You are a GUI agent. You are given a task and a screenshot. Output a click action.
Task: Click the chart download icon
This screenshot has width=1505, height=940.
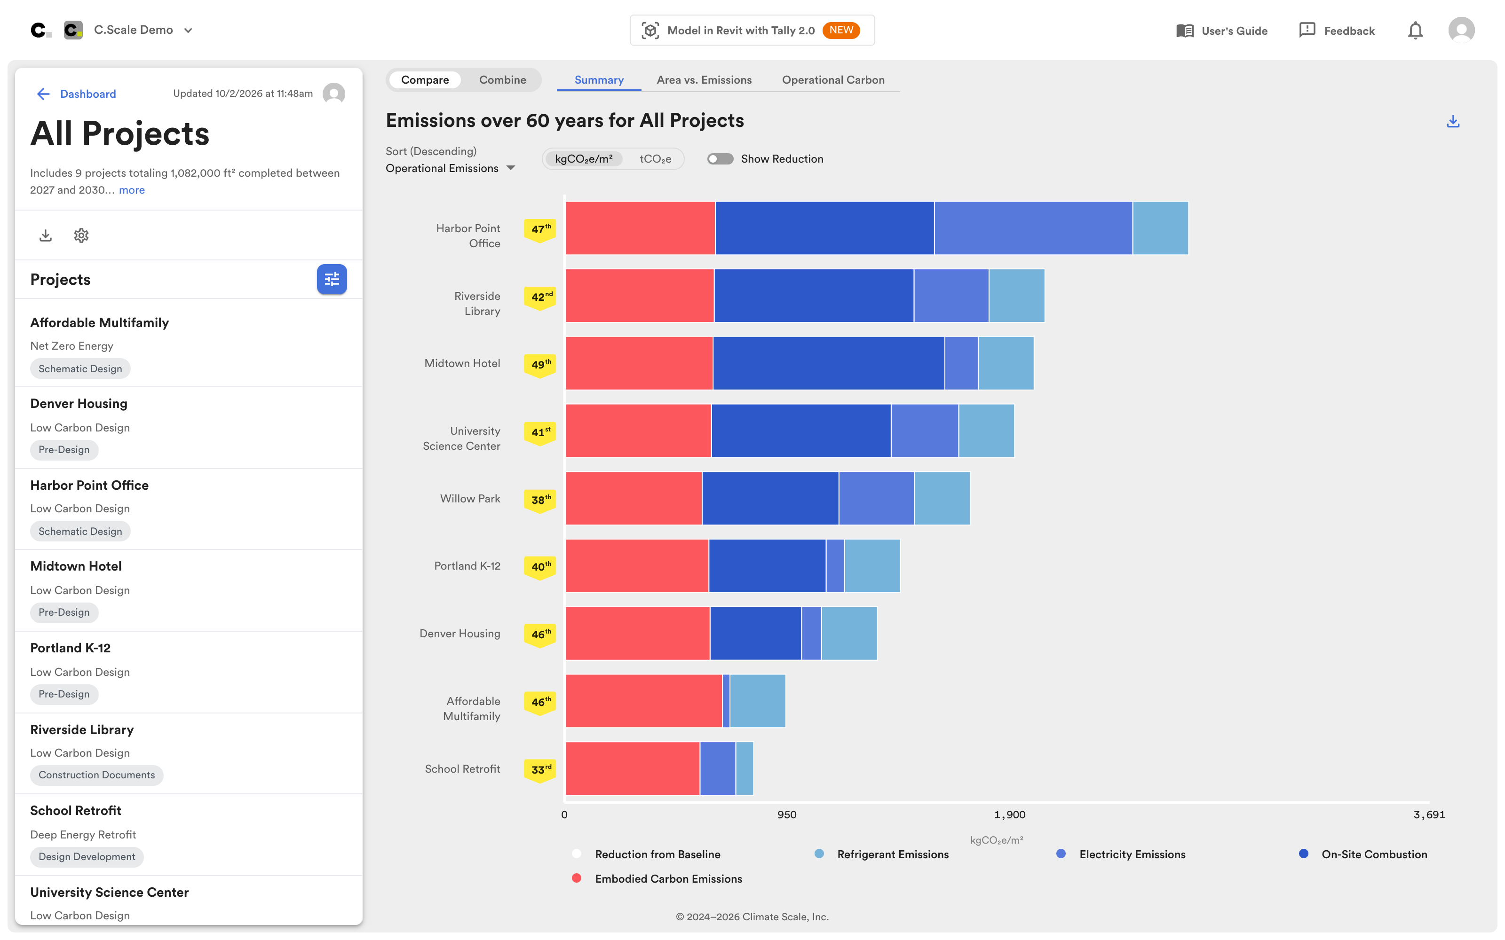(1453, 121)
